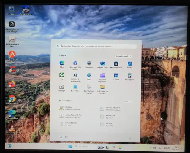Open the notification bell in the tray

(182, 149)
